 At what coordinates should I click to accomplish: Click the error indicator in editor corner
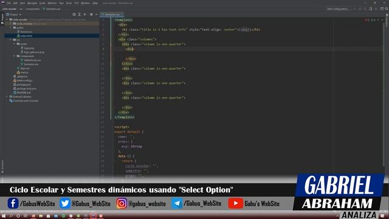tap(367, 20)
